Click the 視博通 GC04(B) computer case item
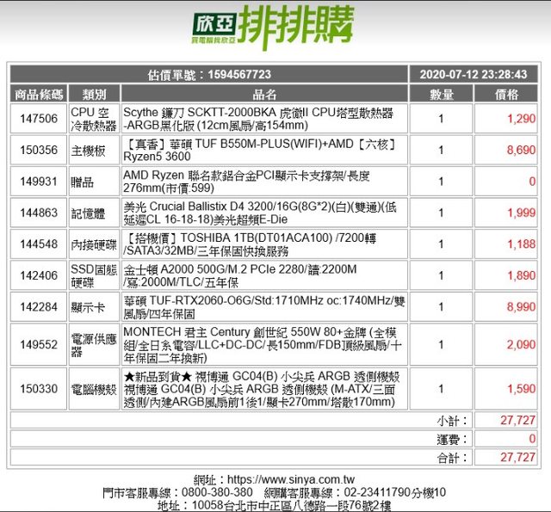Screen dimensions: 551x512 pos(258,388)
